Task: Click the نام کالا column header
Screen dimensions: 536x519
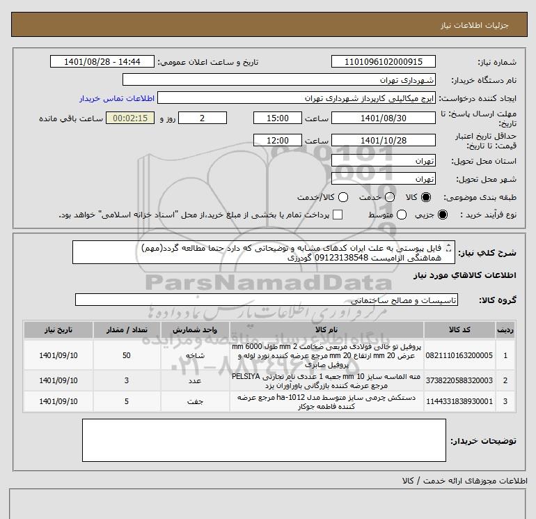Action: (x=326, y=330)
